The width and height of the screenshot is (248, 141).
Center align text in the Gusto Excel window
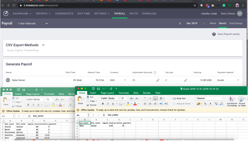(x=150, y=104)
